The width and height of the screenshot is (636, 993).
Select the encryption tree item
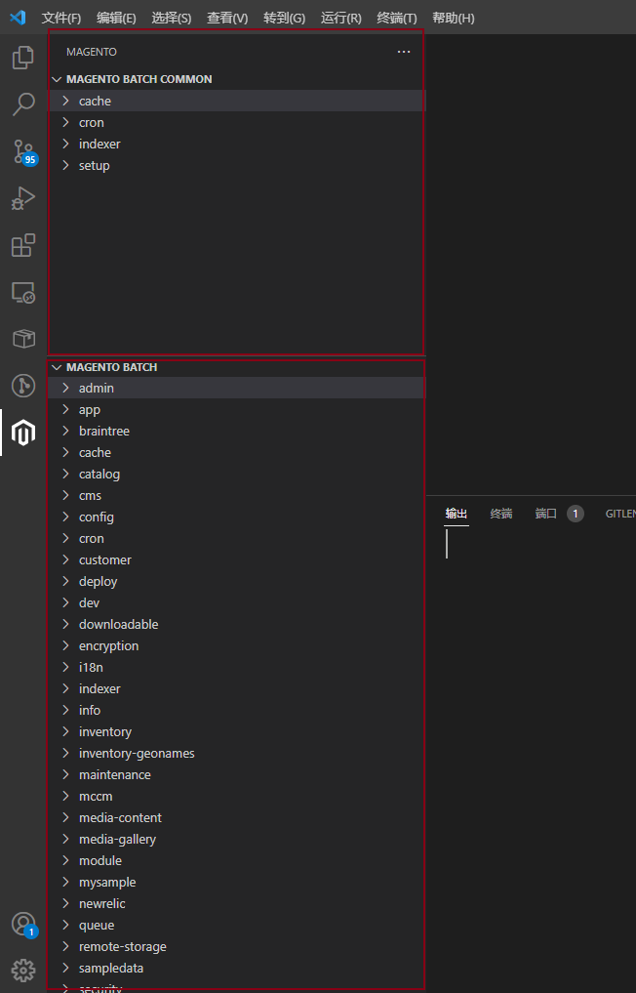pos(237,646)
